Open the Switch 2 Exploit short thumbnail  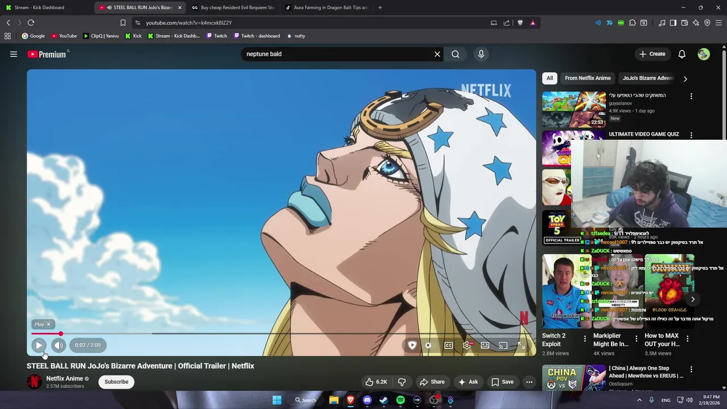[x=566, y=291]
